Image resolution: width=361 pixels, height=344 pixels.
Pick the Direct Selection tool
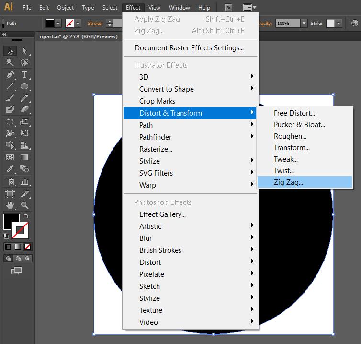click(x=24, y=51)
